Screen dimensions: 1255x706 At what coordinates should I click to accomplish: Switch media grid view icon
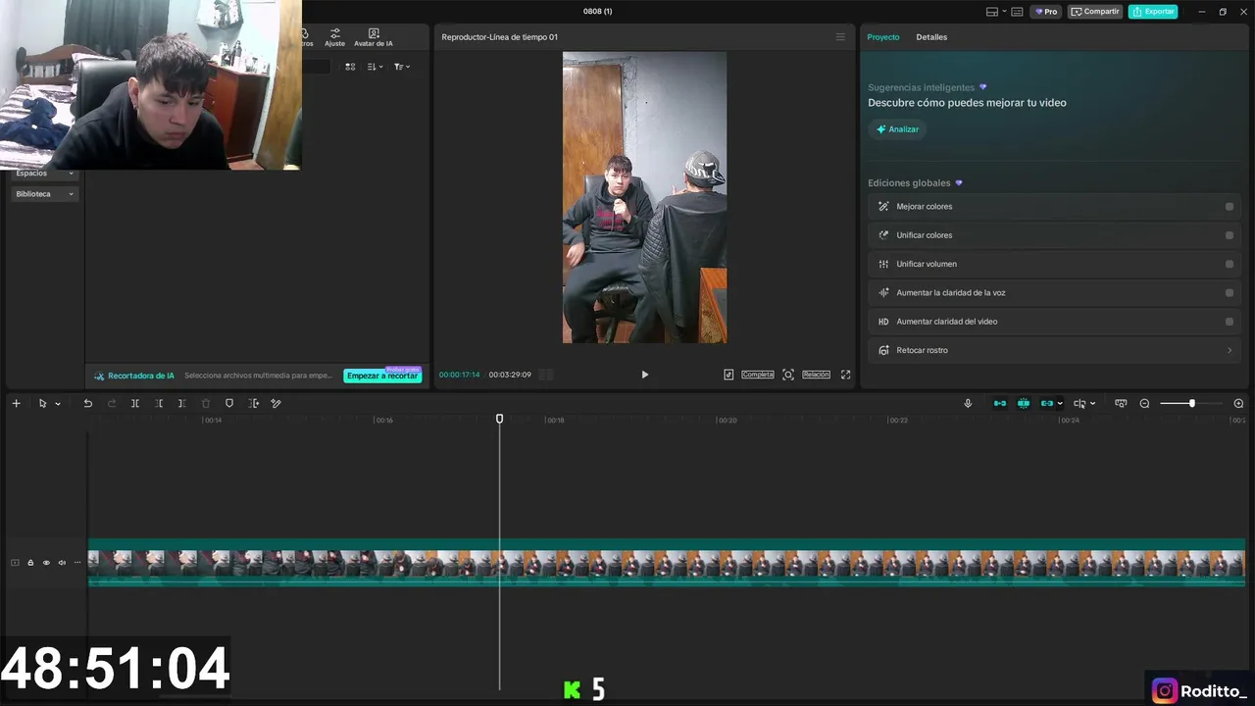tap(350, 67)
